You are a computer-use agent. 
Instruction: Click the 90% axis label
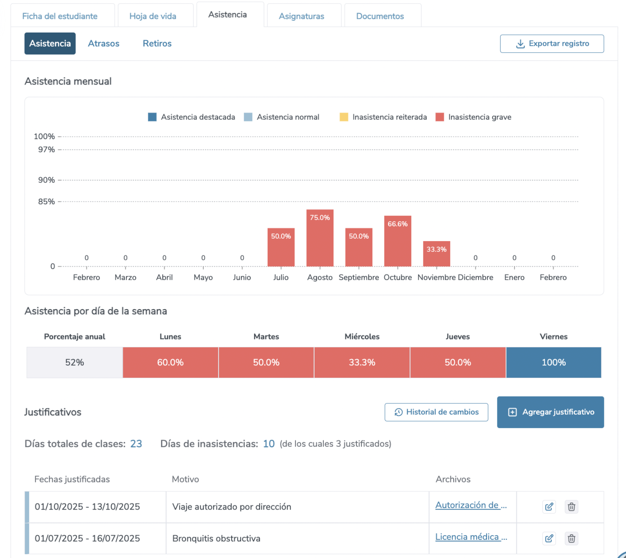[46, 180]
